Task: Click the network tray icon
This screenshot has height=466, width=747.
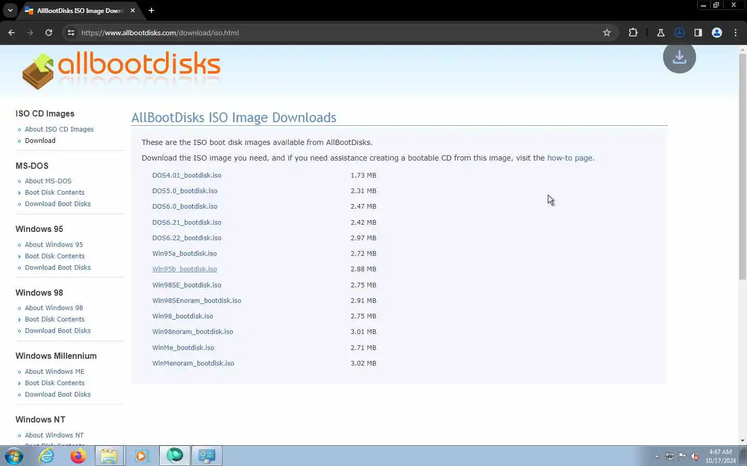Action: 670,456
